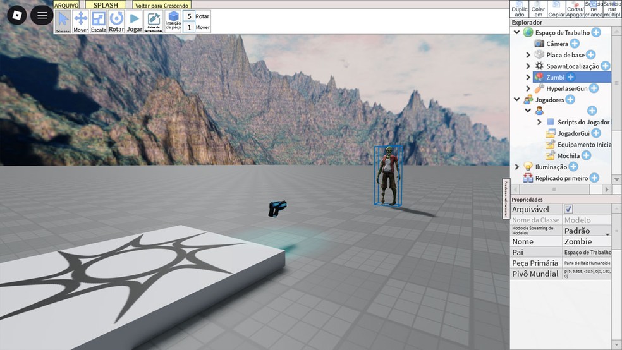Choose the Mover tool
The height and width of the screenshot is (350, 622).
80,22
